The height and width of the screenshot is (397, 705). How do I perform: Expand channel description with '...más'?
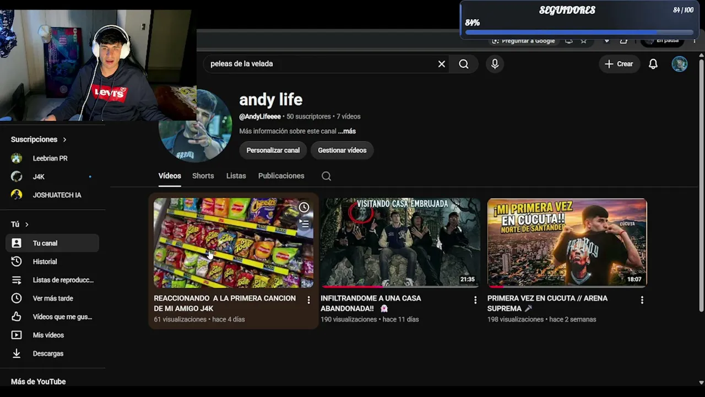(347, 131)
